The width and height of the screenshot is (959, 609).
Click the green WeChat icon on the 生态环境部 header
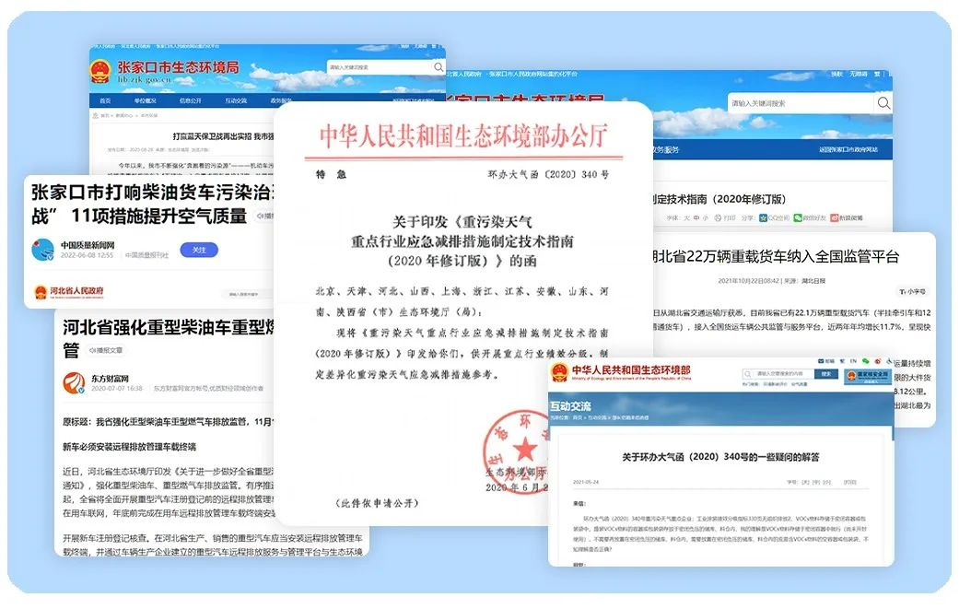tap(865, 361)
